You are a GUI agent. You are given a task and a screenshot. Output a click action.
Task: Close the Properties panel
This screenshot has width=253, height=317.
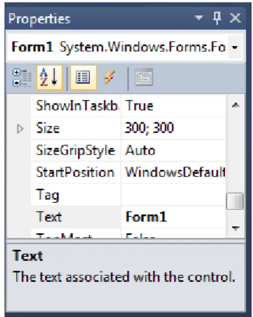tap(235, 18)
